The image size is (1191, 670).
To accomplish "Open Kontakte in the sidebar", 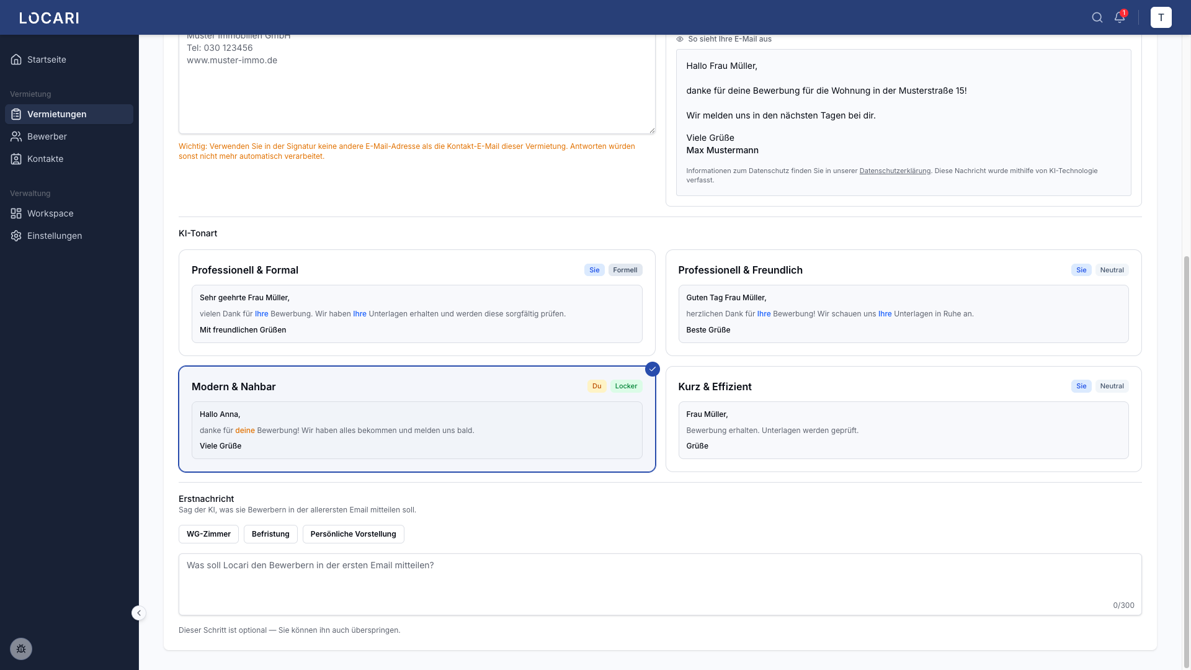I will pyautogui.click(x=45, y=159).
